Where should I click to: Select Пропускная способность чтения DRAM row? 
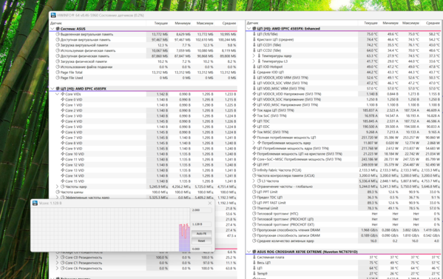point(343,230)
